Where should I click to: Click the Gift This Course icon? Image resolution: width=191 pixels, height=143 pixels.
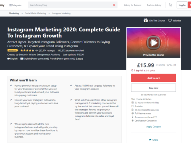click(146, 20)
